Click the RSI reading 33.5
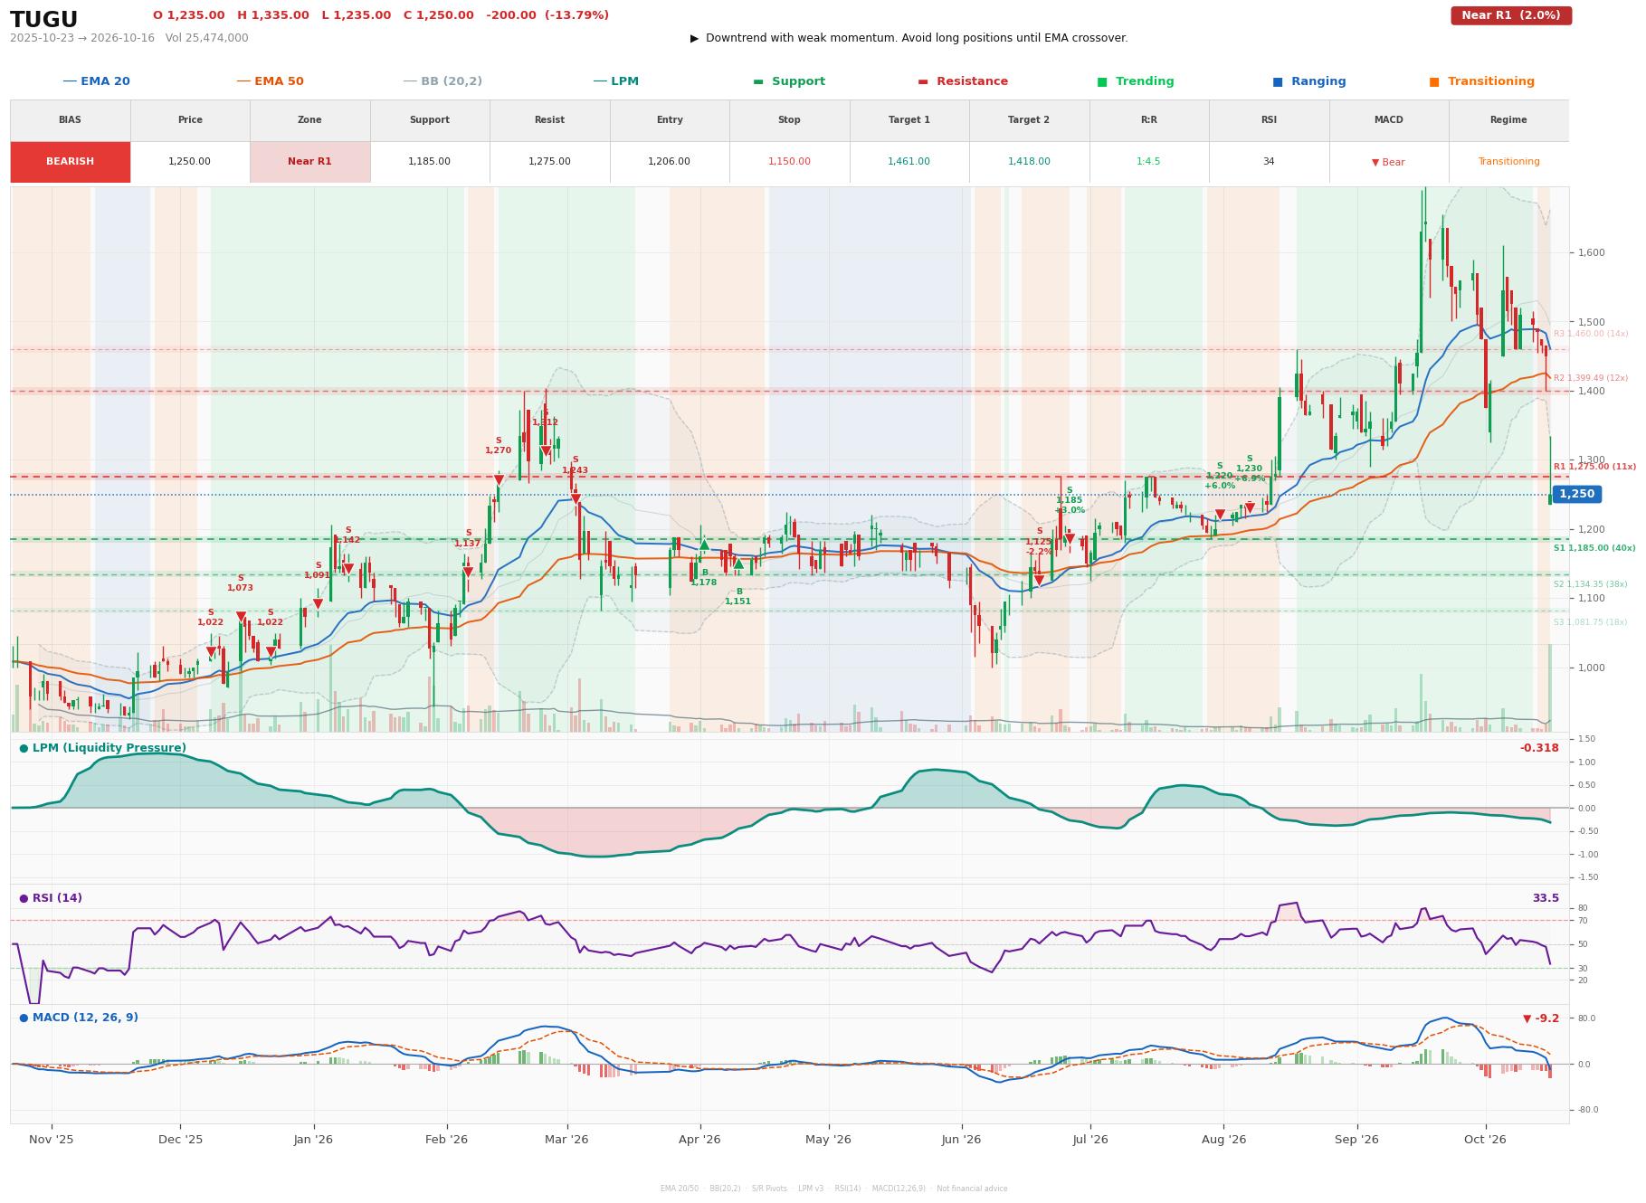Screen dimensions: 1646x1203 click(1546, 898)
